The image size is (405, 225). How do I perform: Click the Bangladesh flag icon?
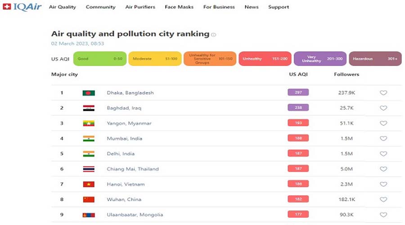tap(89, 93)
